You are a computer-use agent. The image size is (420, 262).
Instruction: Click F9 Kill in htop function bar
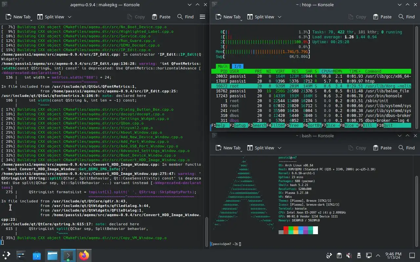pyautogui.click(x=367, y=125)
